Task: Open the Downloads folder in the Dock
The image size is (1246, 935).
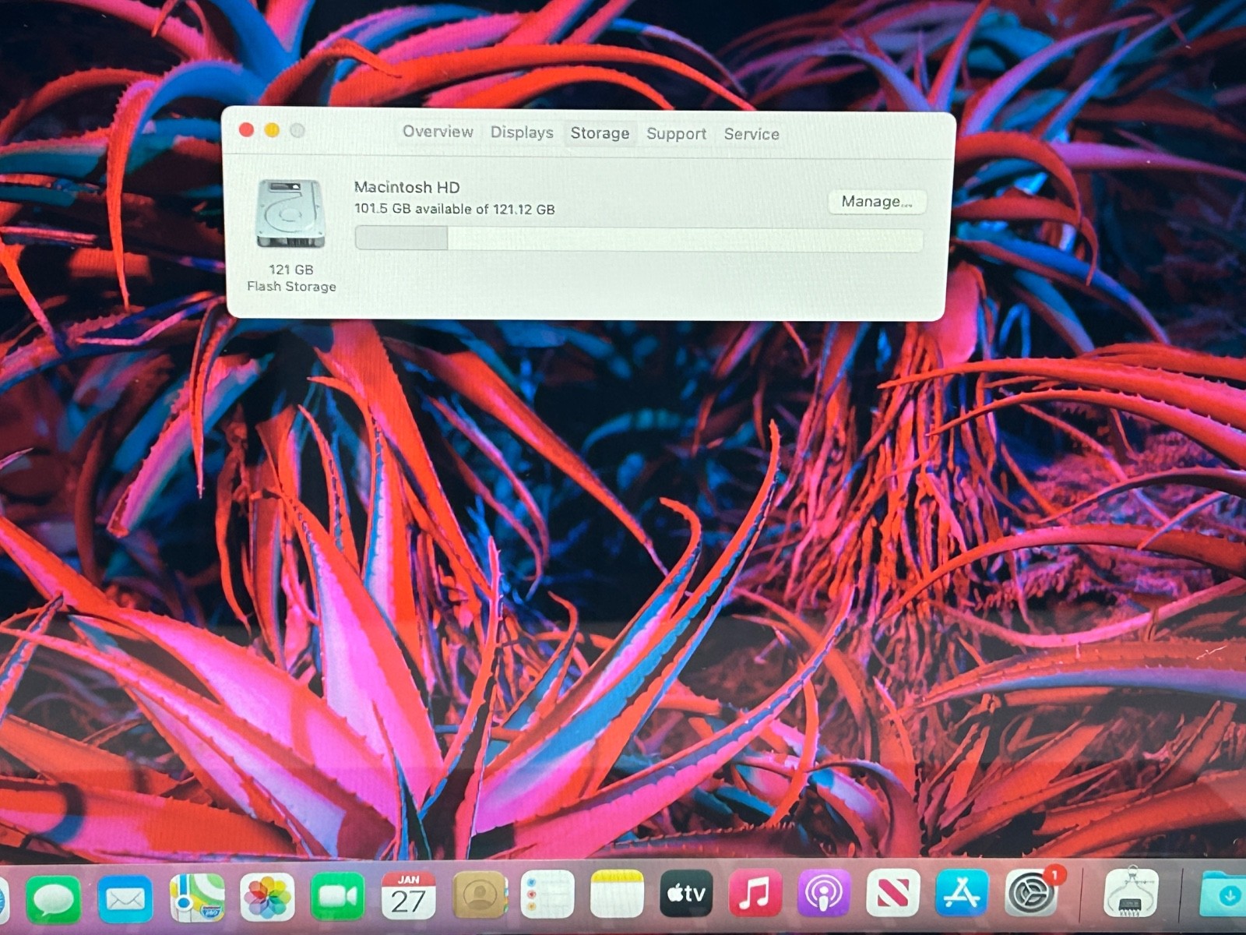Action: coord(1224,894)
